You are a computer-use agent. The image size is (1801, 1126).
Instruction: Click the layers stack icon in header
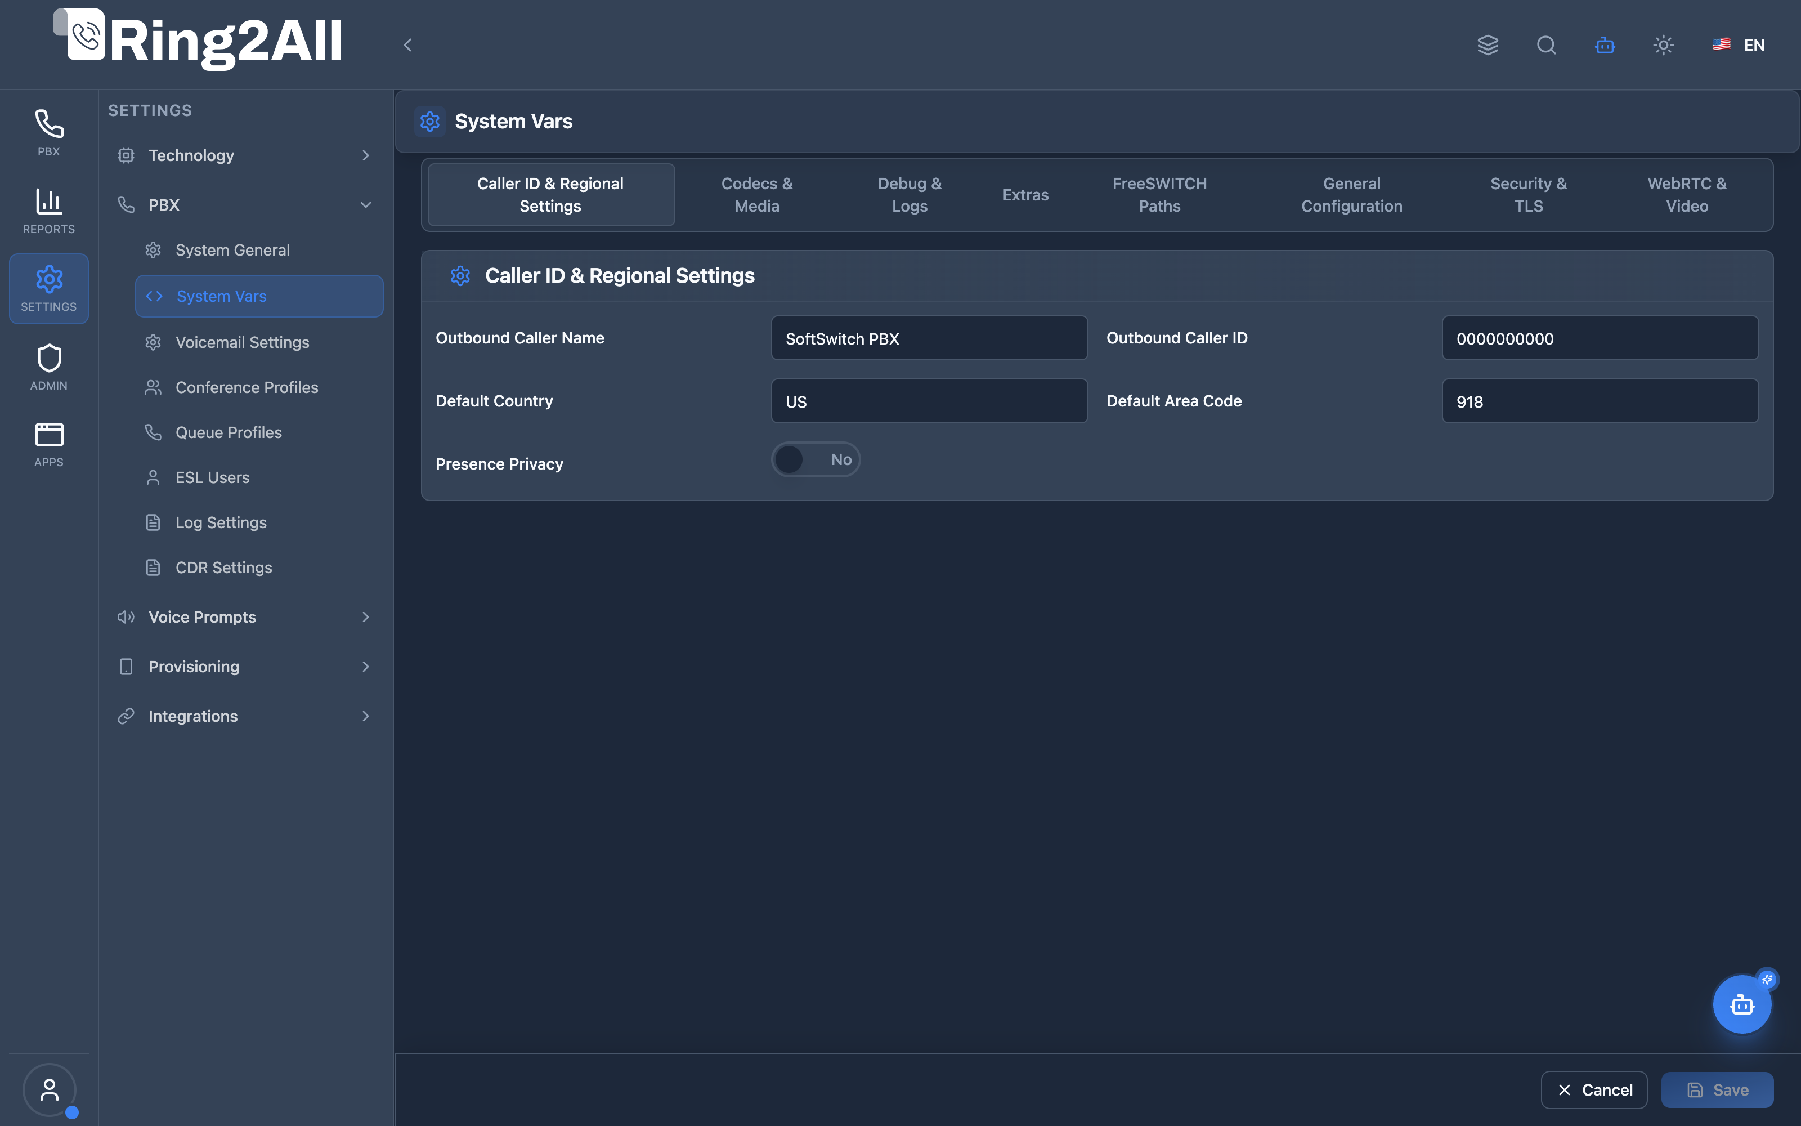pyautogui.click(x=1488, y=44)
